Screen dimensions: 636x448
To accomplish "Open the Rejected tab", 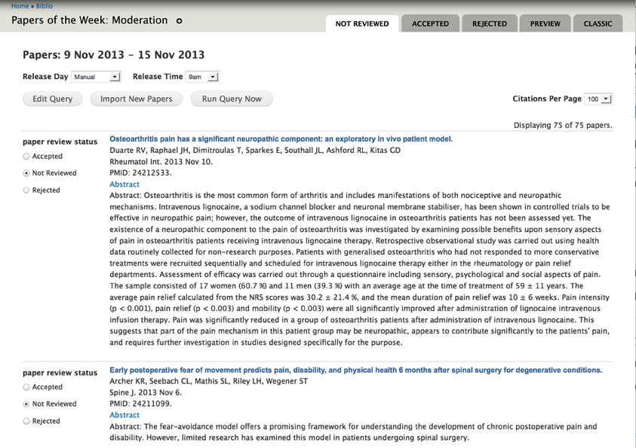I will click(490, 23).
